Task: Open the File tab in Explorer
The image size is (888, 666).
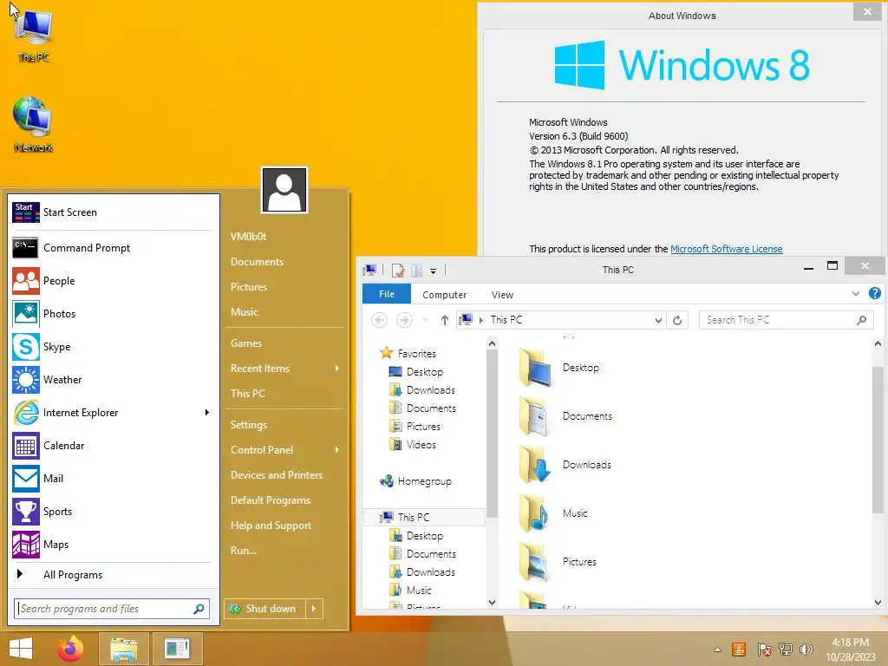Action: point(387,294)
